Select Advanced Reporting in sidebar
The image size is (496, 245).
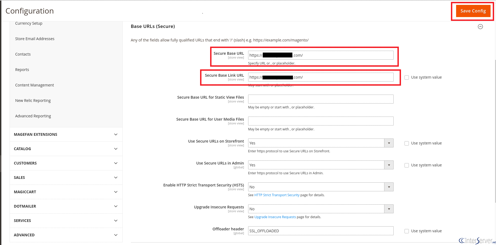[33, 116]
